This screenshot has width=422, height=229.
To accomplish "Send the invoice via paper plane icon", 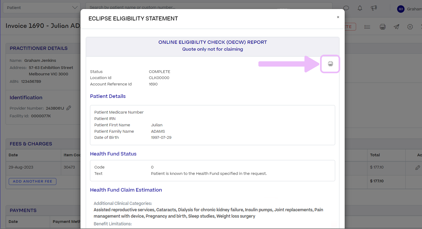I will point(396,27).
